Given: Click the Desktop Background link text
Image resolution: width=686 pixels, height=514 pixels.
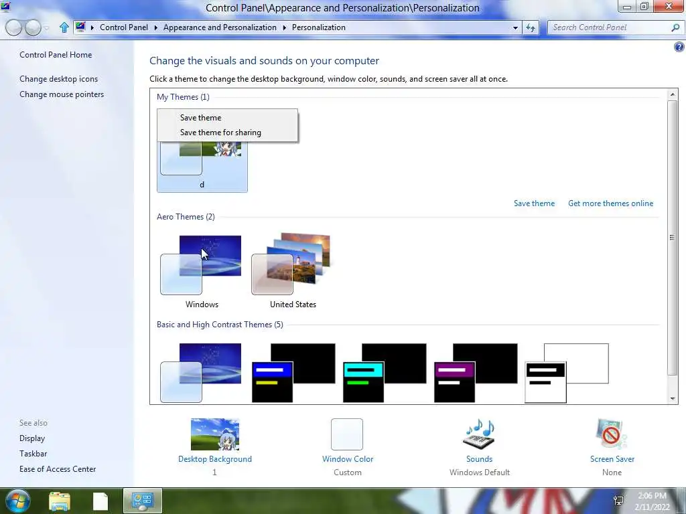Looking at the screenshot, I should click(x=215, y=459).
